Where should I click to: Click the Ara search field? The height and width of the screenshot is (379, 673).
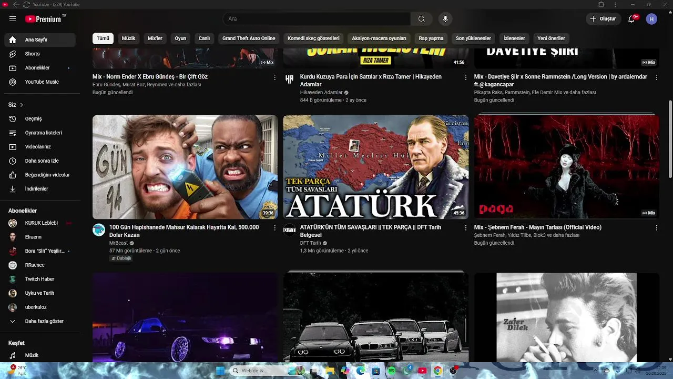tap(317, 19)
